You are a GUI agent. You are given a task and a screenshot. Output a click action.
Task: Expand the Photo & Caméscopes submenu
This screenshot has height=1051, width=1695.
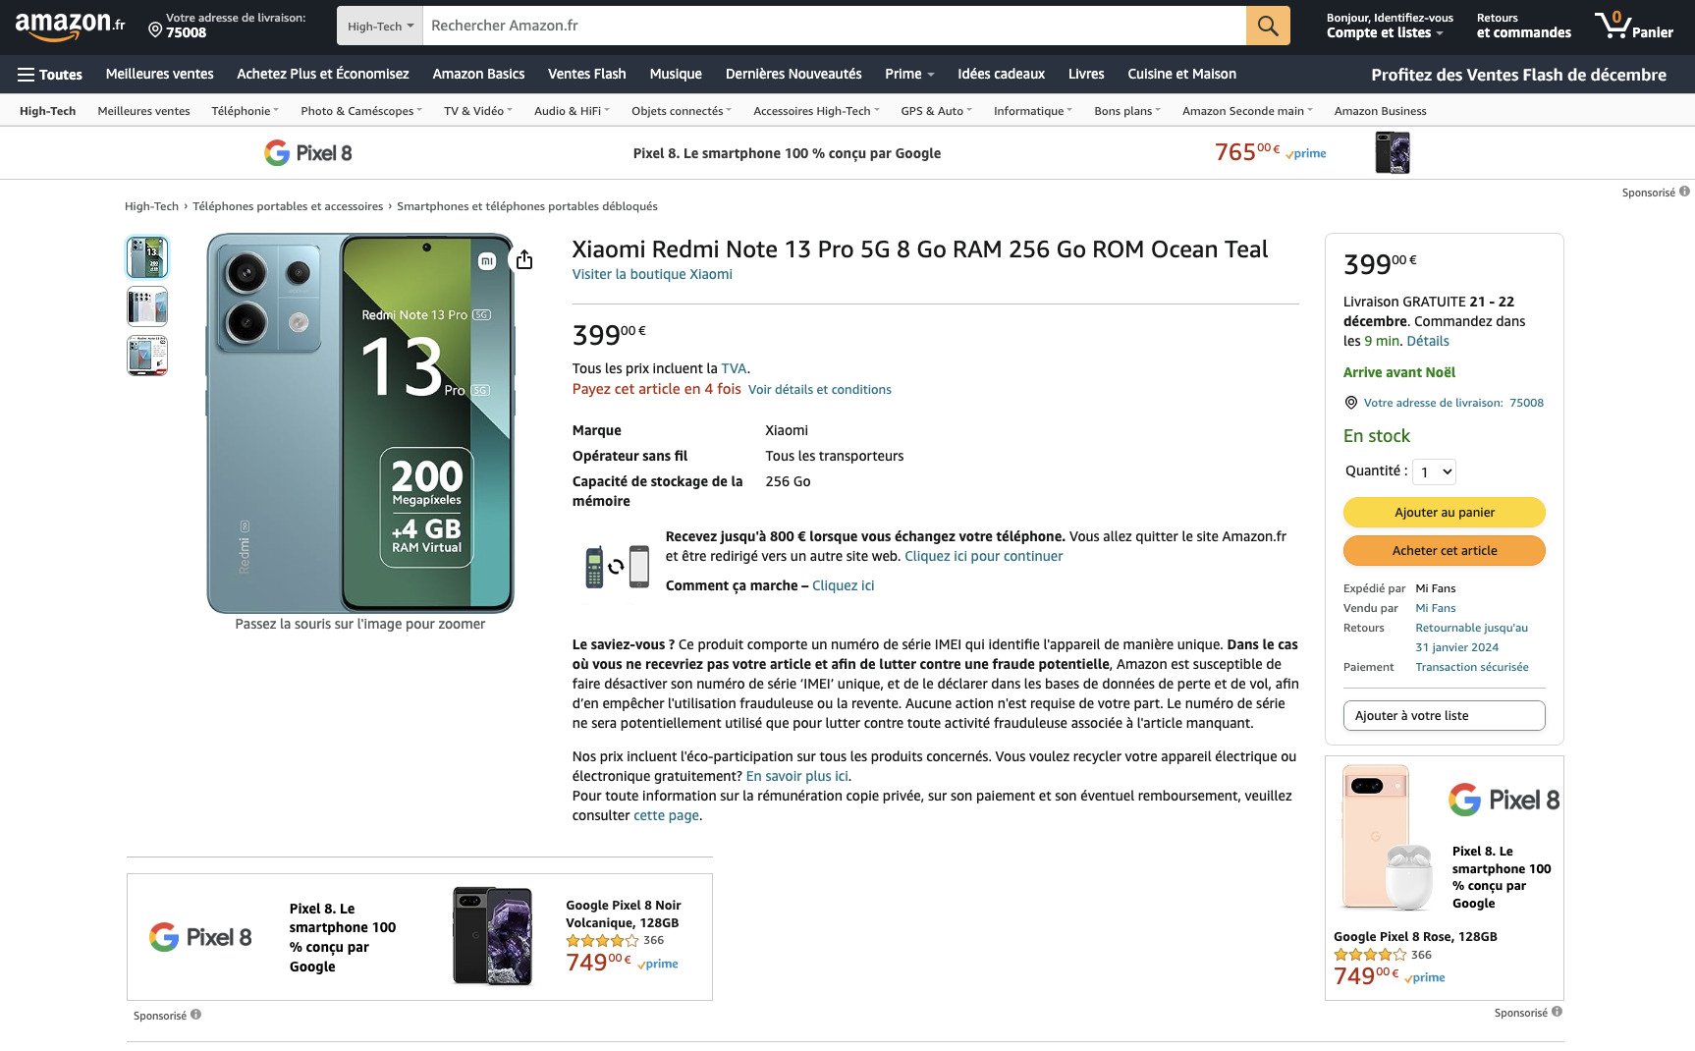(x=361, y=111)
